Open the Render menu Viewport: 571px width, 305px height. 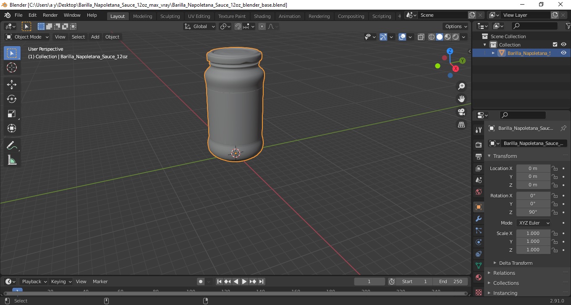50,15
